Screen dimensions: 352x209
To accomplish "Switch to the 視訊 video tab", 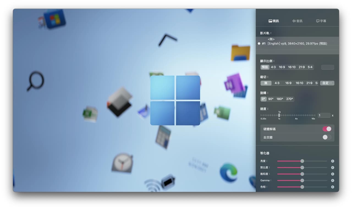I will tap(274, 21).
